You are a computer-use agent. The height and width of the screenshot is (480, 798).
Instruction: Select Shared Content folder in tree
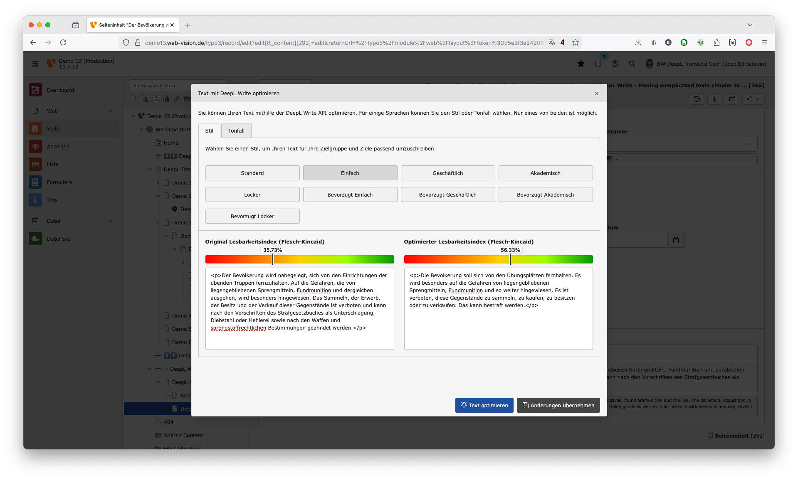click(183, 435)
